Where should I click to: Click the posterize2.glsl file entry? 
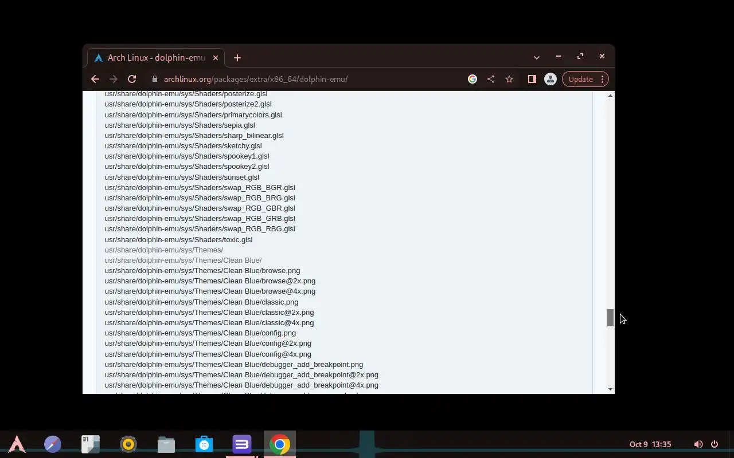(x=188, y=104)
